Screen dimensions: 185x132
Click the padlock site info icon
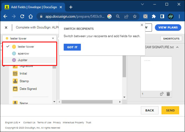pyautogui.click(x=41, y=16)
